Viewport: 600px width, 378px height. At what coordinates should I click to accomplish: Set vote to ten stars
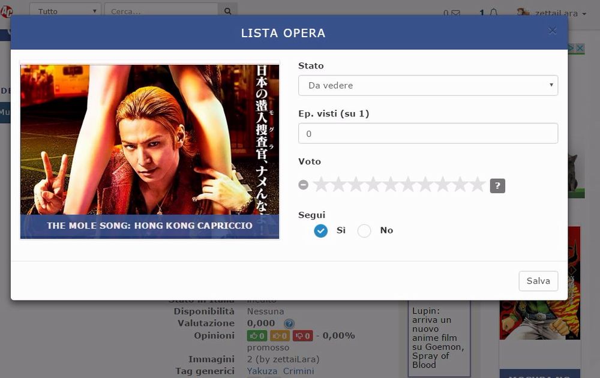click(478, 185)
